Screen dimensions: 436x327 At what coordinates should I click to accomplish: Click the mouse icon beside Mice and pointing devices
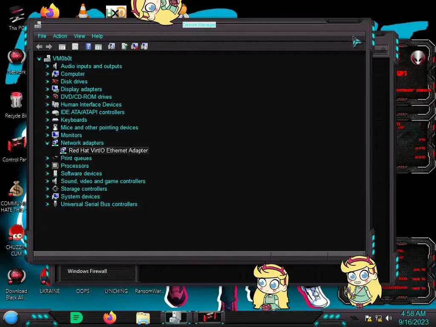pos(55,127)
